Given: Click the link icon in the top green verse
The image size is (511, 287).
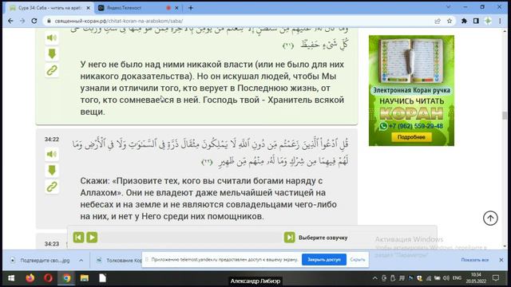Looking at the screenshot, I should click(52, 70).
